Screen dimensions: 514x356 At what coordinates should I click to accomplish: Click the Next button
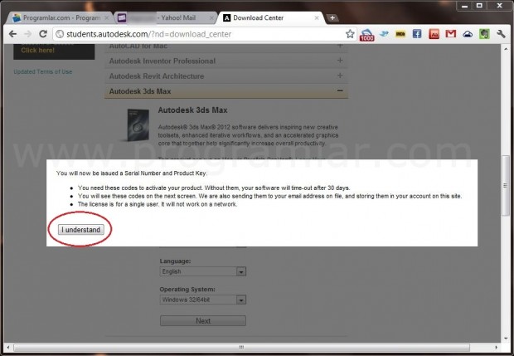(203, 321)
